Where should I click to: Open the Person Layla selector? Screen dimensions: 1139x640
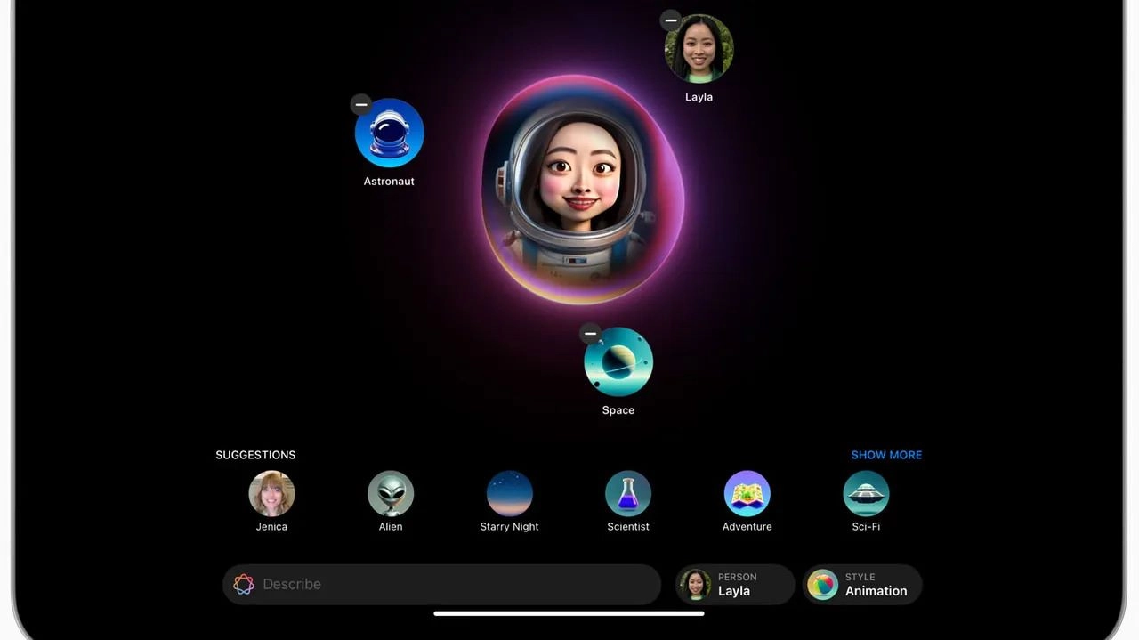(x=734, y=585)
